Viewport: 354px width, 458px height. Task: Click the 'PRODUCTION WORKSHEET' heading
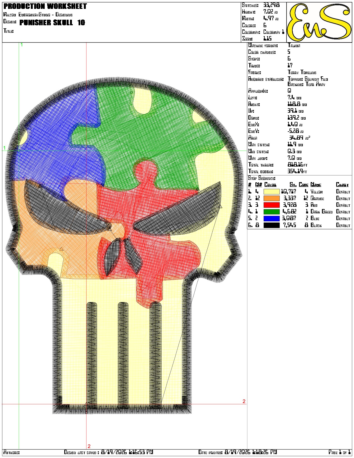[45, 6]
